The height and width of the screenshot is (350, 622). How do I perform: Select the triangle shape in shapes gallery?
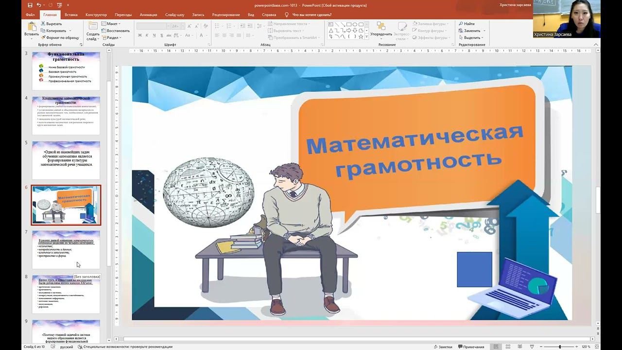[331, 30]
